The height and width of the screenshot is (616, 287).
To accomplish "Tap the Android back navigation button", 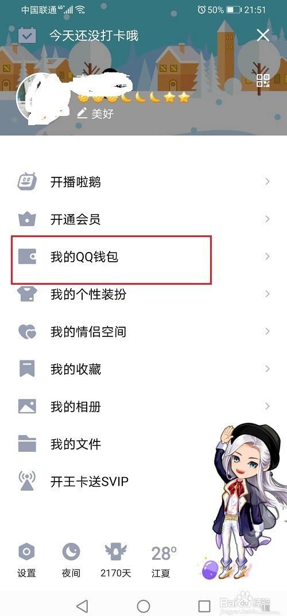I will [x=82, y=606].
